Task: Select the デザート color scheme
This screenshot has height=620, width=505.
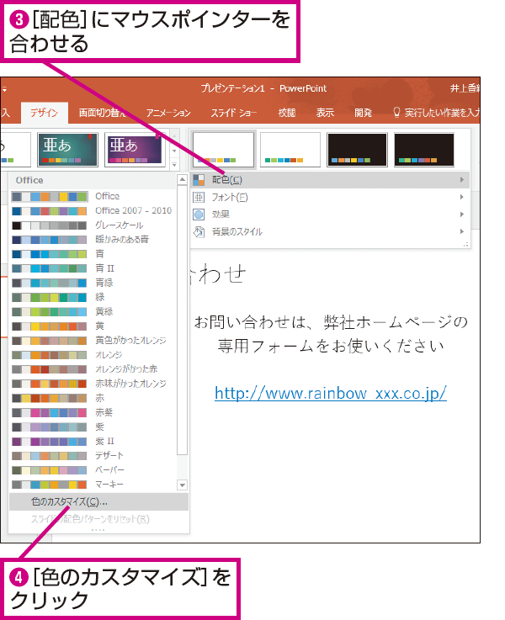Action: (93, 455)
